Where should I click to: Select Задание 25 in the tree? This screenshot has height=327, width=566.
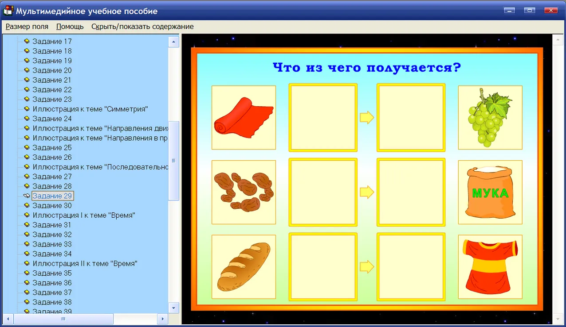coord(52,147)
